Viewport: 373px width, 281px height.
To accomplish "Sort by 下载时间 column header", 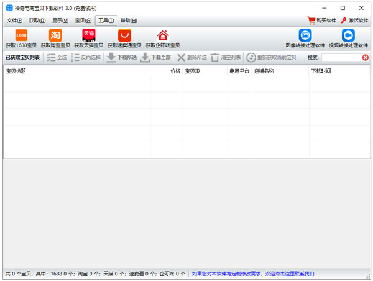I will click(339, 71).
